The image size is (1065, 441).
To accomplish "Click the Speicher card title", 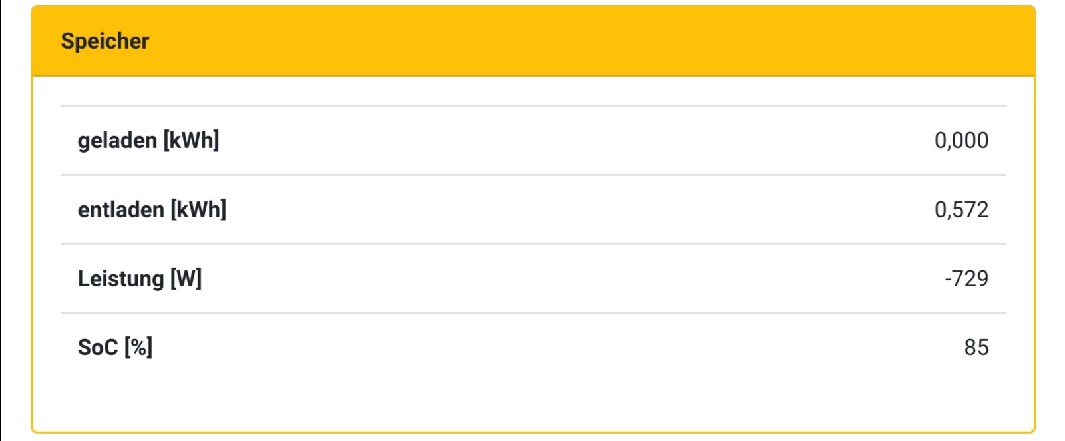I will 105,41.
